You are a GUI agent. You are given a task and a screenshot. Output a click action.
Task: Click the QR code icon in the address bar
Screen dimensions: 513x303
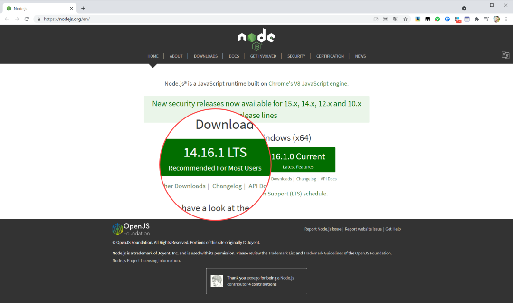pyautogui.click(x=386, y=19)
